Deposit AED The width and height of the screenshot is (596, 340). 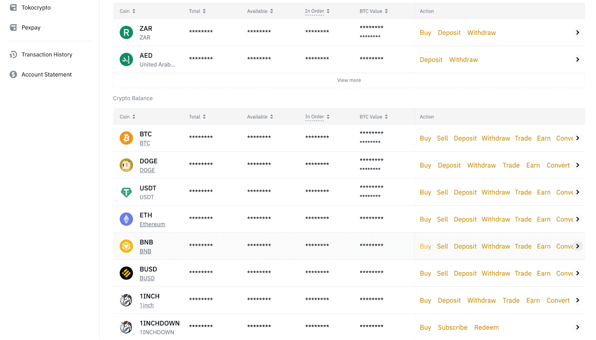(x=431, y=60)
